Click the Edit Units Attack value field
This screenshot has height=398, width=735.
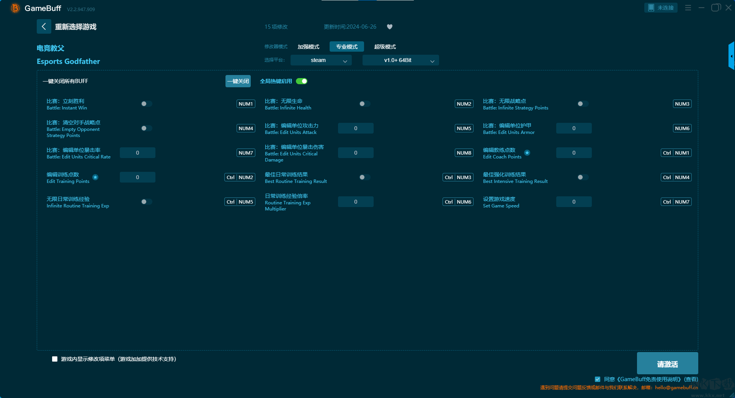356,128
